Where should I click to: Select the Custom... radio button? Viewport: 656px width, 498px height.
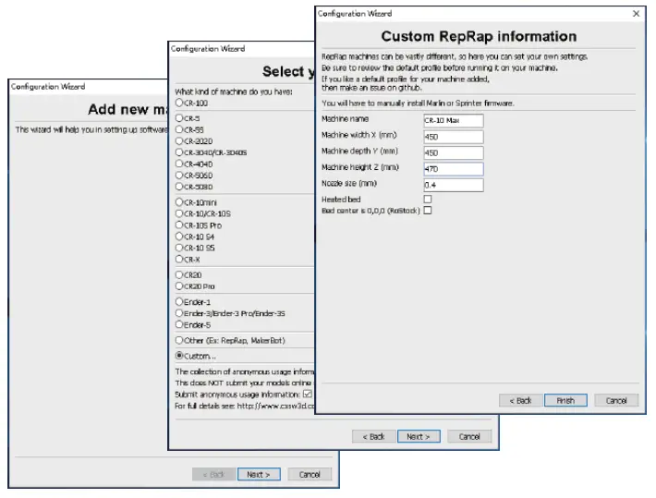pos(179,356)
